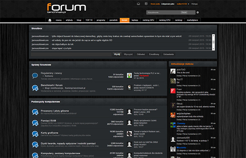
Task: Open the marketplace navigation tab
Action: click(192, 20)
